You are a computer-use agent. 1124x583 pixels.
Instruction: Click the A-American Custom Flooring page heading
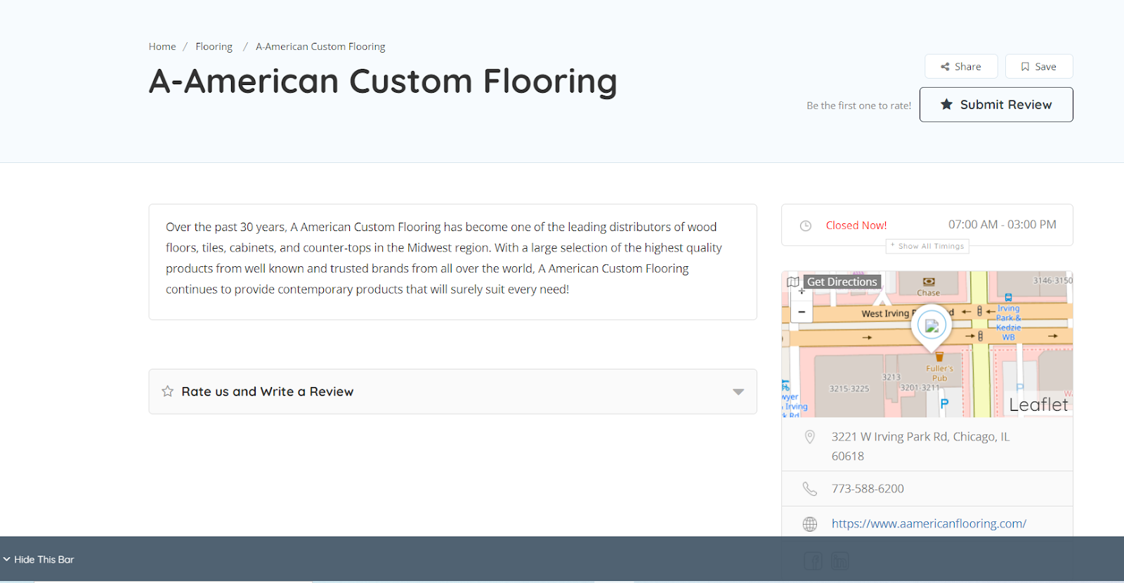(383, 81)
